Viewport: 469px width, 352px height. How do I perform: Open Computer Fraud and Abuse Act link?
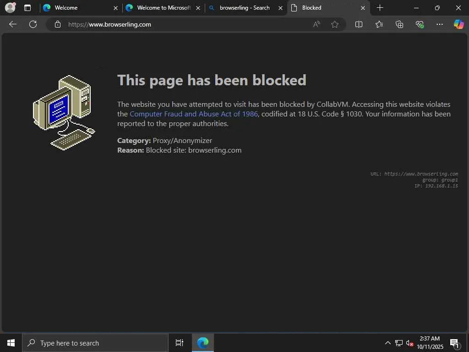pos(194,114)
